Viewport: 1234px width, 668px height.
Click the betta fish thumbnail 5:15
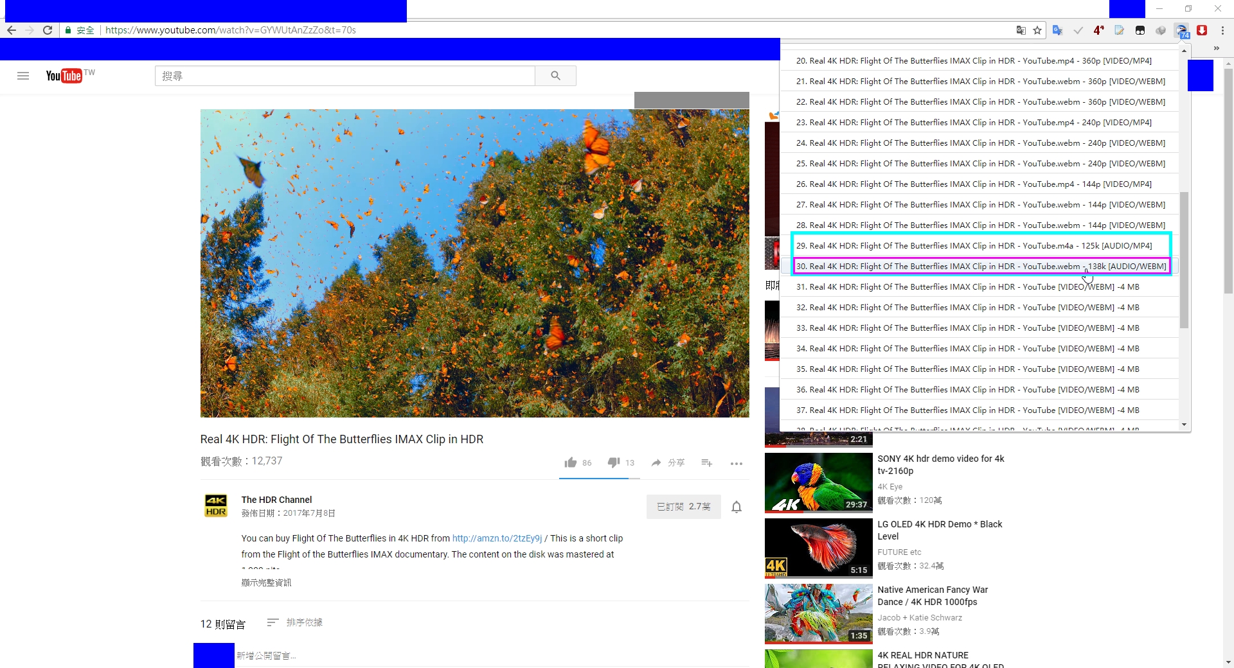click(818, 548)
